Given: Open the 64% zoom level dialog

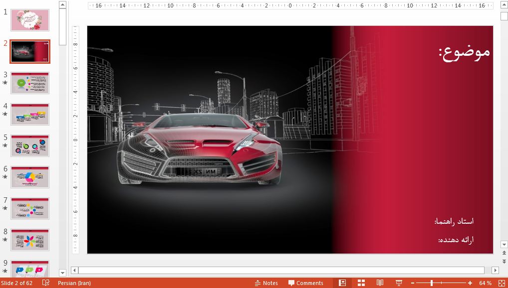Looking at the screenshot, I should pyautogui.click(x=485, y=283).
